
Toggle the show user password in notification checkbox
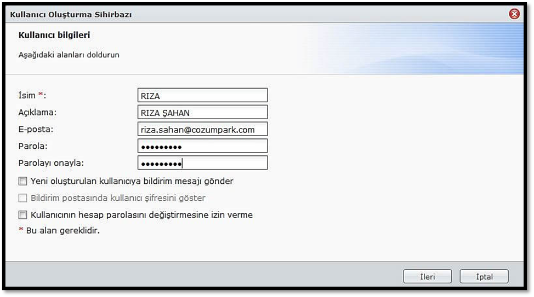(x=22, y=198)
